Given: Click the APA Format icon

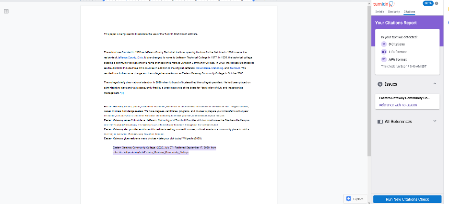Looking at the screenshot, I should coord(383,59).
